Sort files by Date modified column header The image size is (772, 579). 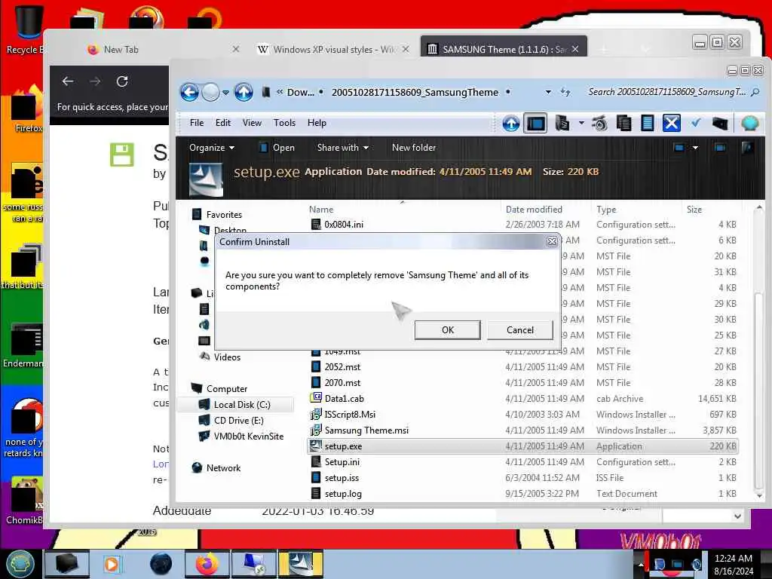tap(534, 210)
